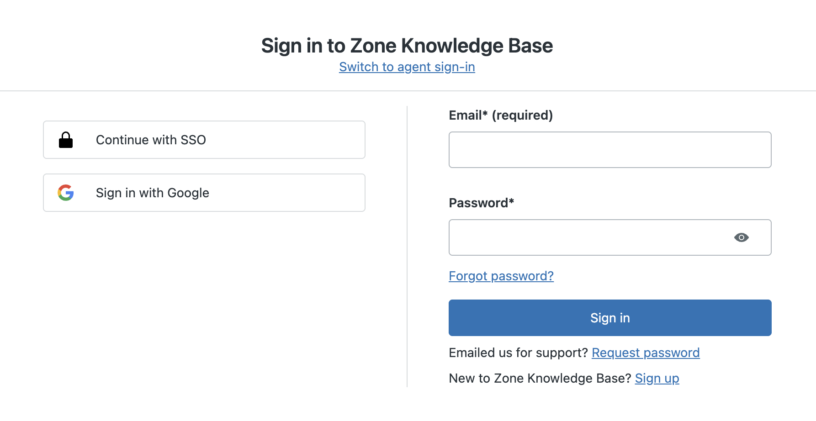816x421 pixels.
Task: Click the 'New to Zone Knowledge Base?' text
Action: coord(540,378)
